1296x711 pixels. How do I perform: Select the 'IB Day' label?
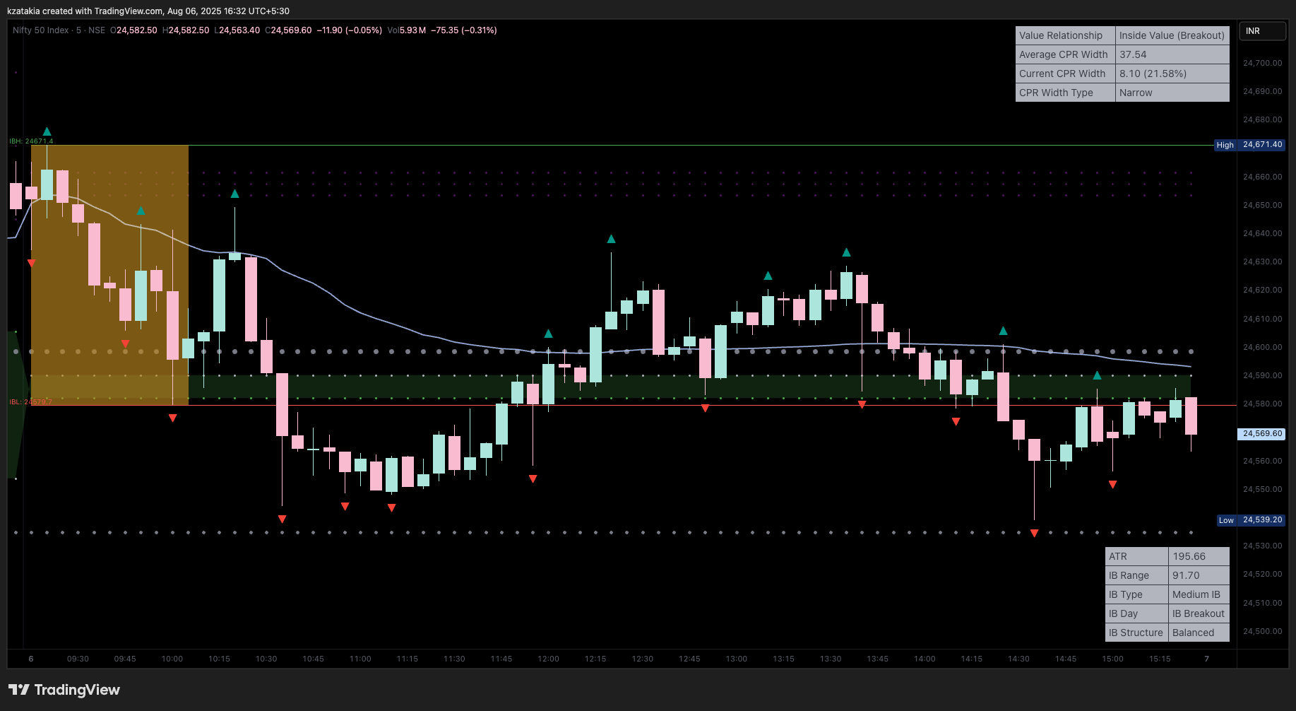(1136, 613)
